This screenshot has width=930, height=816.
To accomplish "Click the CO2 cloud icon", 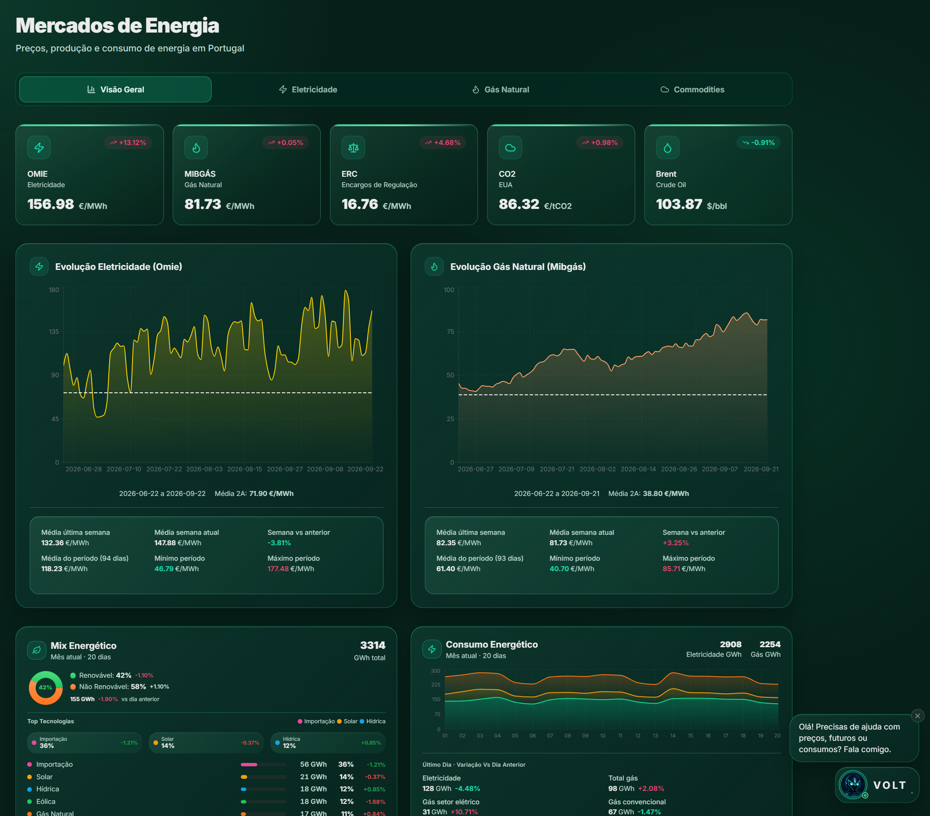I will (x=511, y=148).
